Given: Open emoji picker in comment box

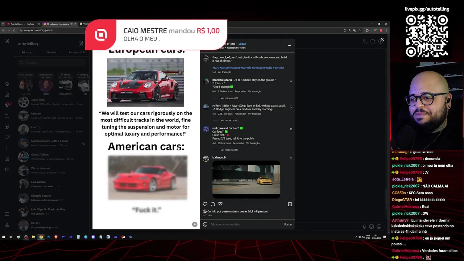Looking at the screenshot, I should coord(205,224).
